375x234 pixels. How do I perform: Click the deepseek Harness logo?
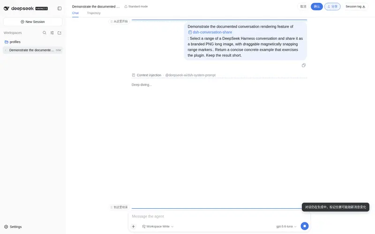[x=26, y=8]
